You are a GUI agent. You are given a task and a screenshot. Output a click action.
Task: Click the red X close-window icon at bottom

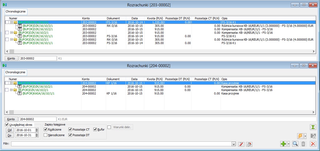click(x=313, y=144)
